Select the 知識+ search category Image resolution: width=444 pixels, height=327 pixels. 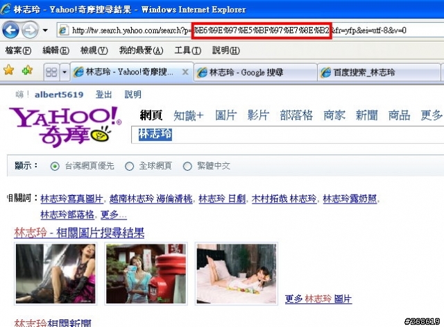[188, 115]
